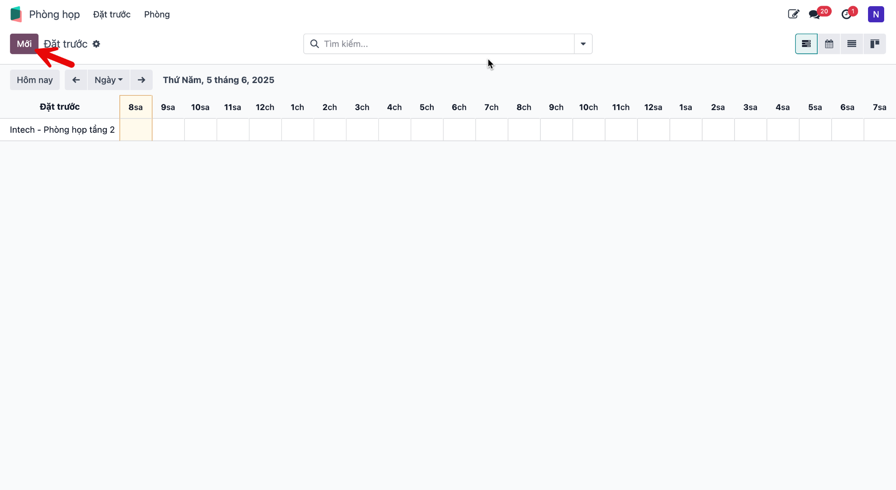Viewport: 896px width, 490px height.
Task: Open the user avatar N menu
Action: click(x=876, y=14)
